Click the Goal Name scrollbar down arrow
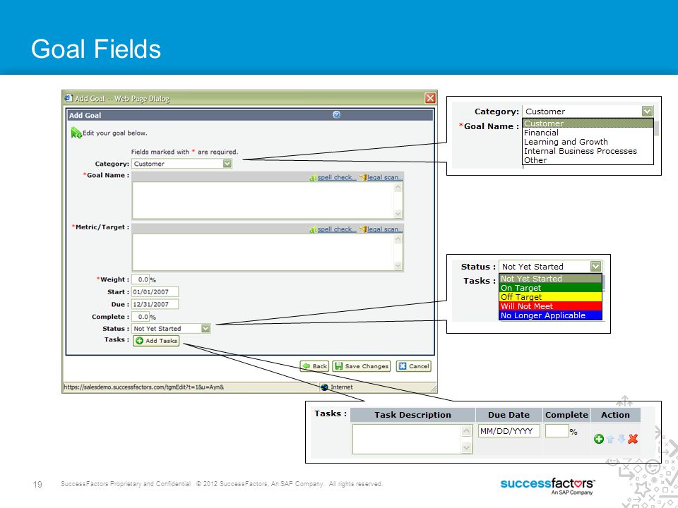Viewport: 678px width, 508px height. (x=398, y=213)
